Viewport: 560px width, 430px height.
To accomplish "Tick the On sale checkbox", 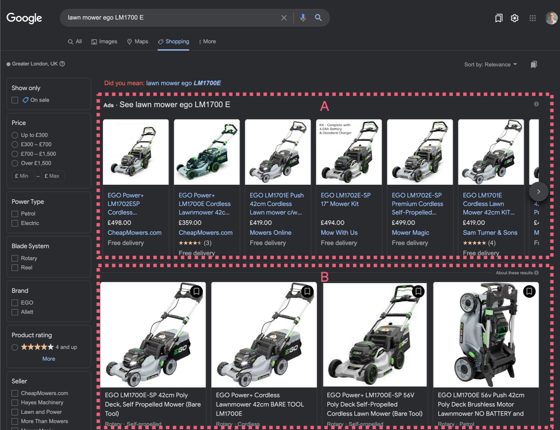I will tap(15, 100).
